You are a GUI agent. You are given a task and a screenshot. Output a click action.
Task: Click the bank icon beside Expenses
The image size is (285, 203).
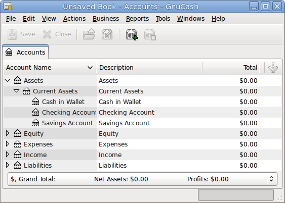coord(17,144)
